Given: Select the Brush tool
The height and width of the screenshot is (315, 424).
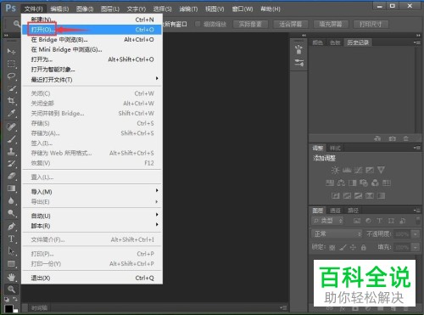Looking at the screenshot, I should pyautogui.click(x=11, y=139).
